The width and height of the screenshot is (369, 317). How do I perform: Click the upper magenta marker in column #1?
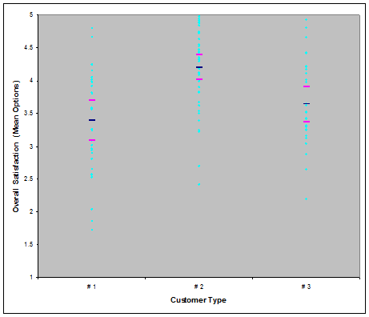[x=92, y=100]
